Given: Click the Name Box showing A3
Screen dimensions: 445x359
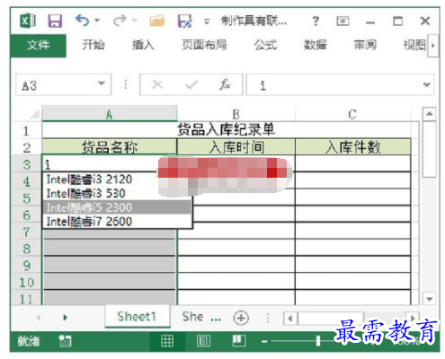Looking at the screenshot, I should tap(57, 85).
